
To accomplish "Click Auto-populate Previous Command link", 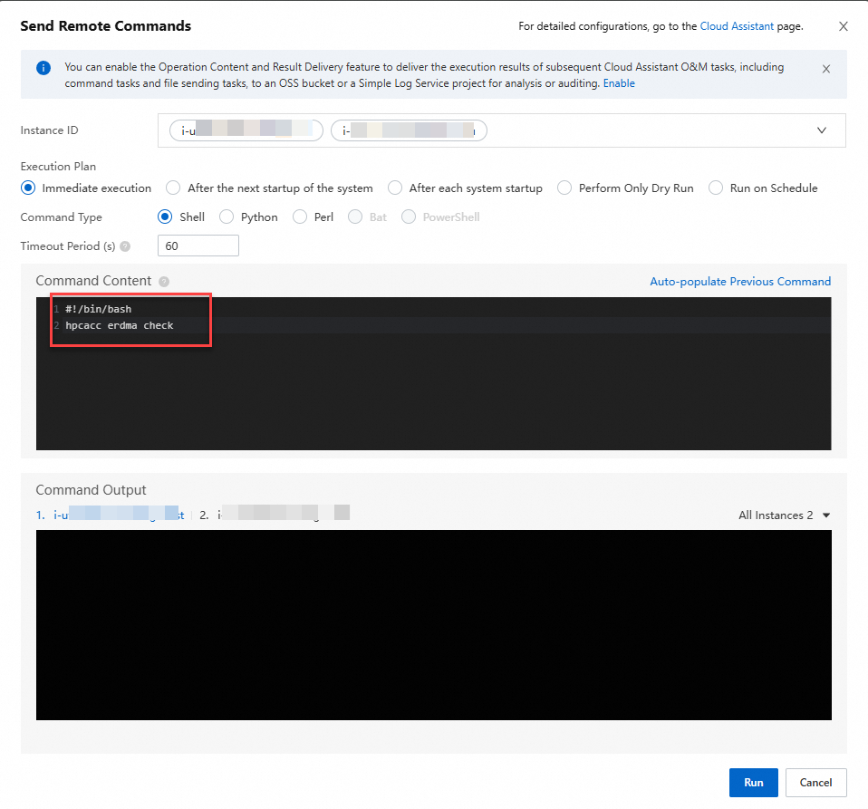I will tap(740, 282).
